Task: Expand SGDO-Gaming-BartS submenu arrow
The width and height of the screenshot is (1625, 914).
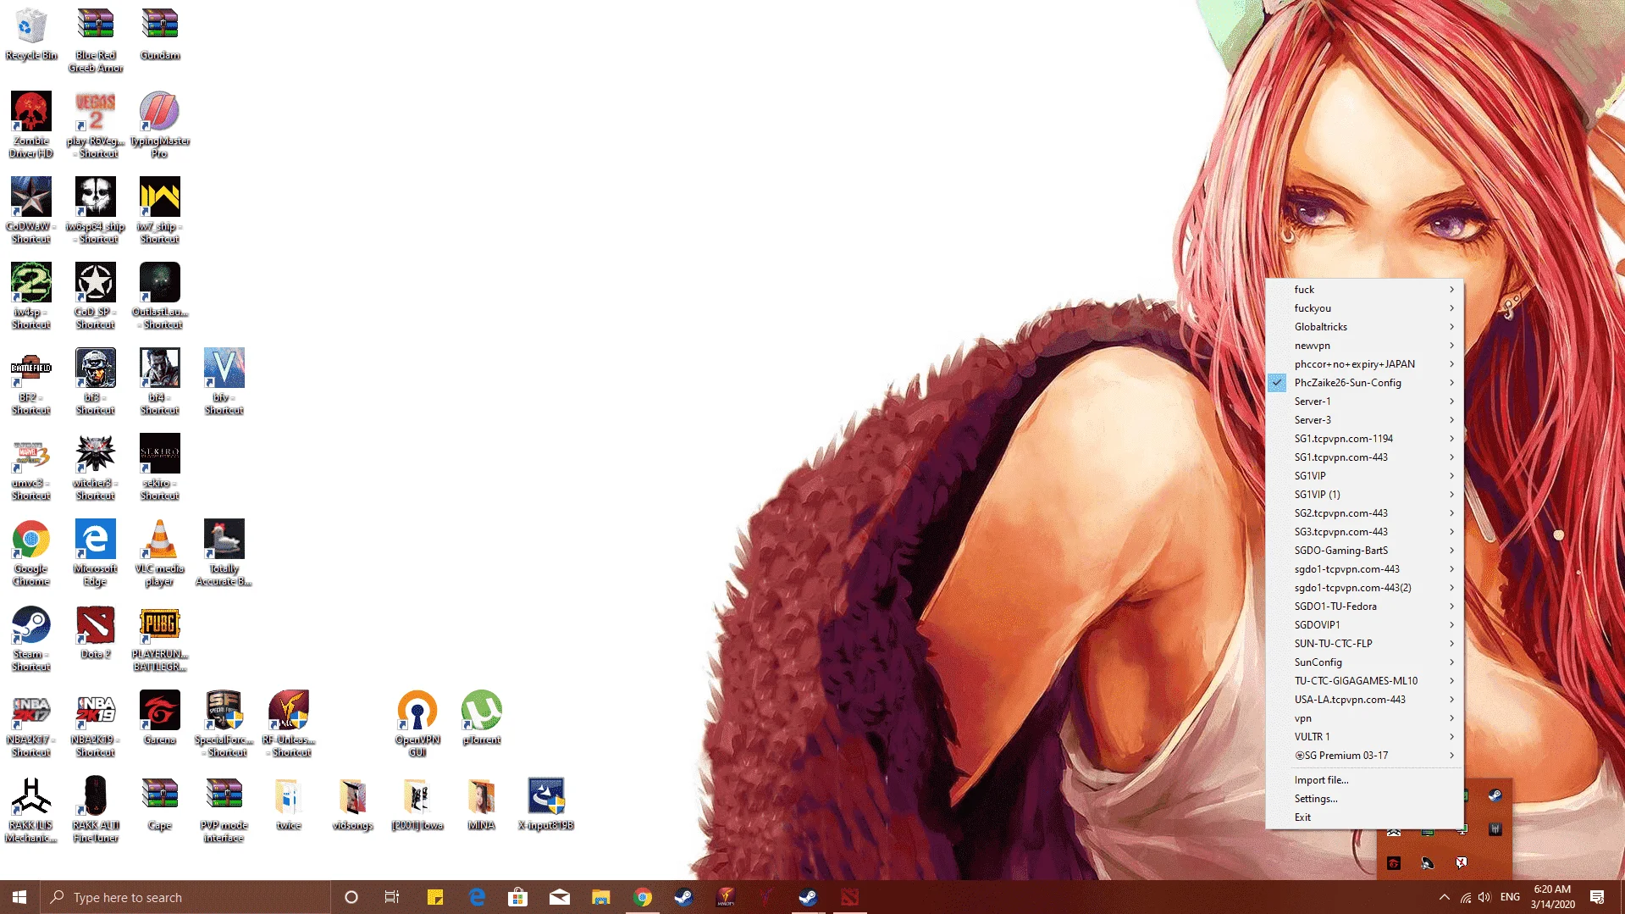Action: [1451, 551]
